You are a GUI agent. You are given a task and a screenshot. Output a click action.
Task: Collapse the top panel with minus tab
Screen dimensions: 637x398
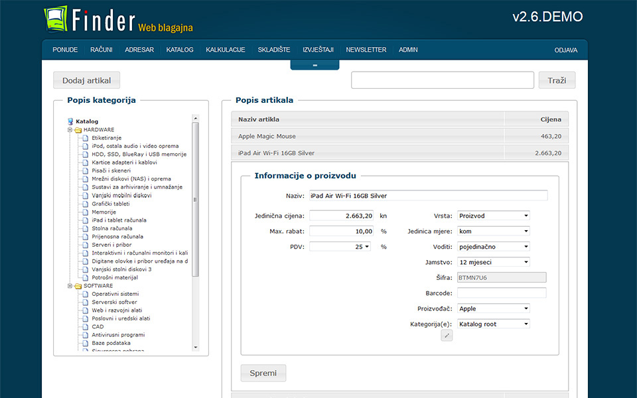tap(315, 65)
